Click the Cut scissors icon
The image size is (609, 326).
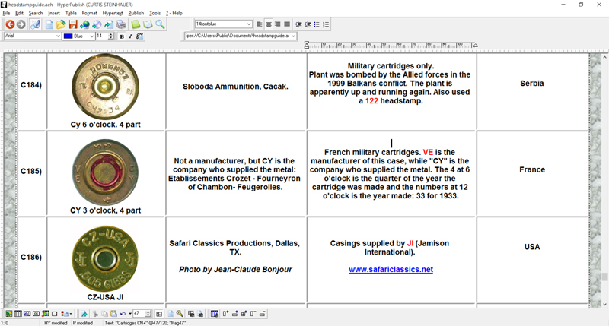click(95, 314)
